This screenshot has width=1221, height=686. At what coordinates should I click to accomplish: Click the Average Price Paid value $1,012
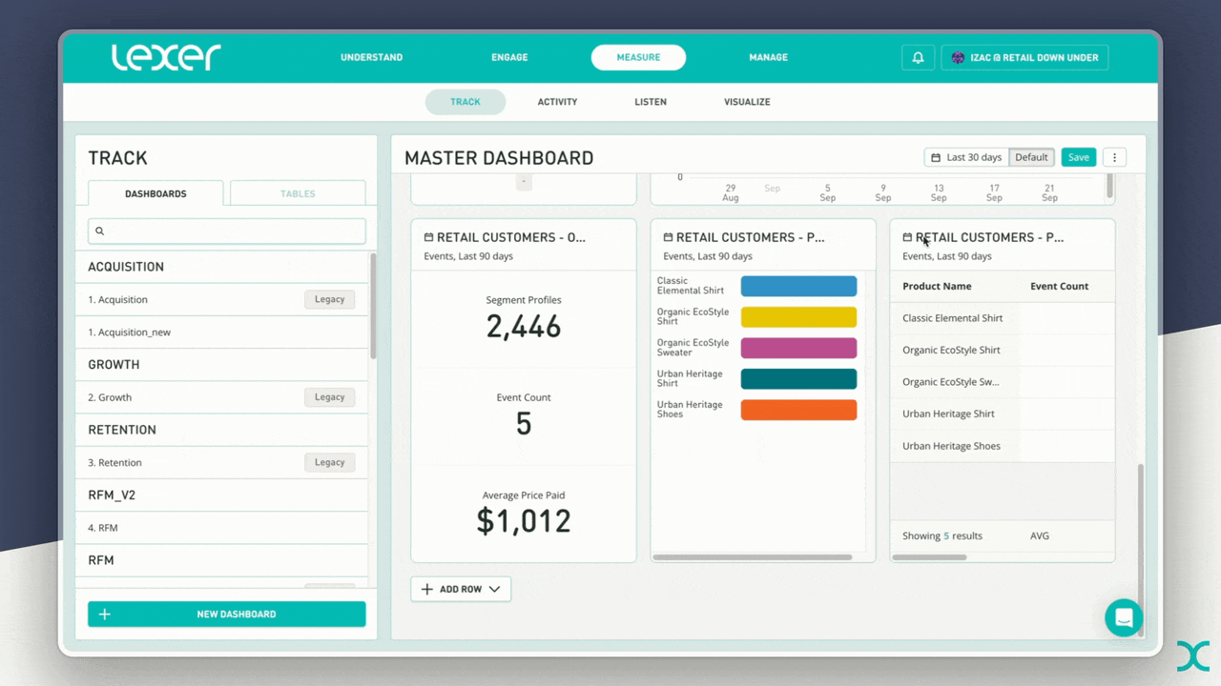coord(524,521)
